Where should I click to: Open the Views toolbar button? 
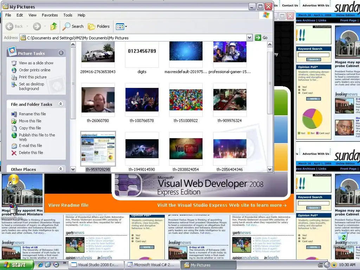[121, 26]
